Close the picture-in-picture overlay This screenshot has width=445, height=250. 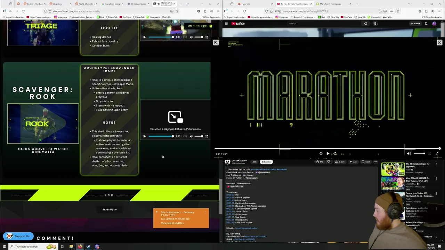pyautogui.click(x=439, y=42)
